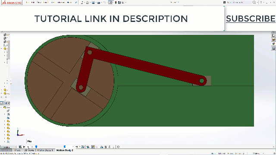Viewport: 276px width, 155px height.
Task: Expand the search type dropdown arrow
Action: coord(257,2)
